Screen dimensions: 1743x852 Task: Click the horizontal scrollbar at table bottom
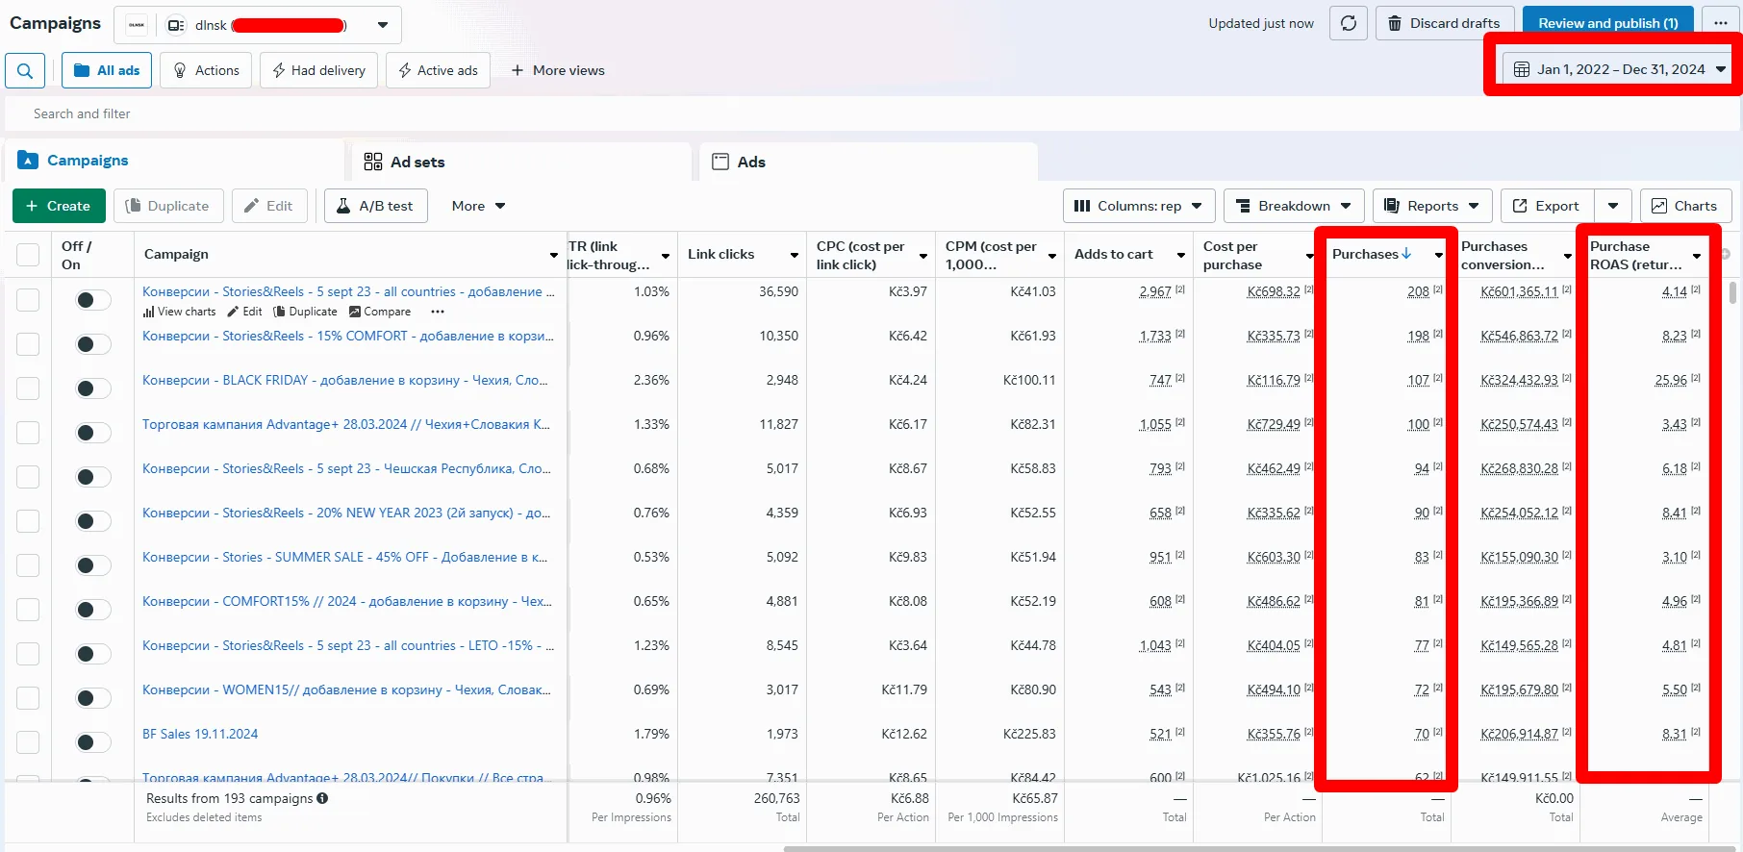coord(1260,848)
